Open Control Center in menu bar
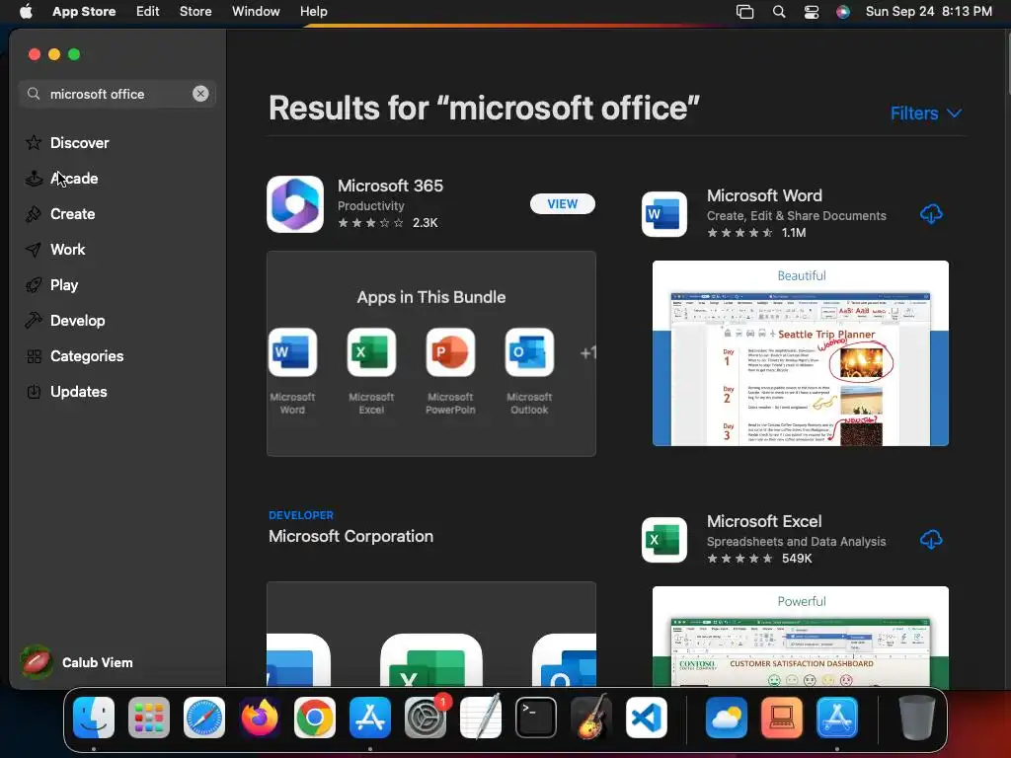Viewport: 1011px width, 758px height. coord(812,12)
